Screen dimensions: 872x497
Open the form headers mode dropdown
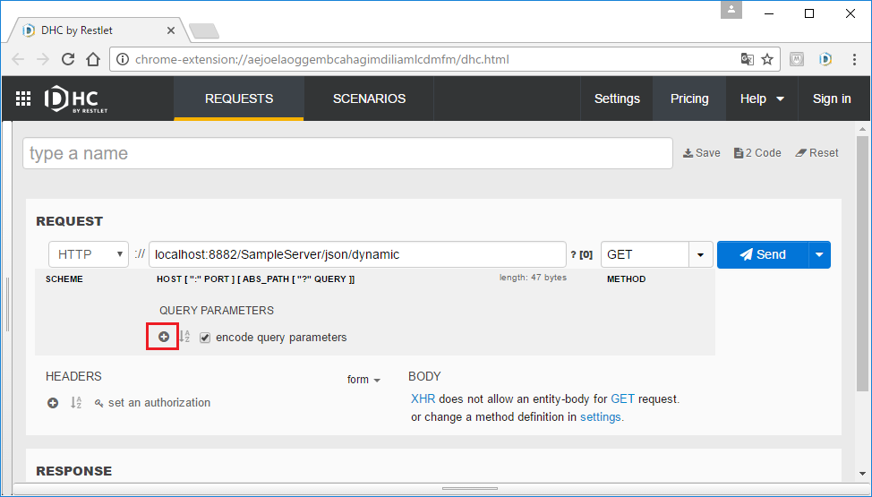tap(363, 380)
